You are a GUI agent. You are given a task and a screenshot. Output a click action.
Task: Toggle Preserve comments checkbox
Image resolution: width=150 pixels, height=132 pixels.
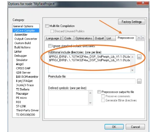[103, 96]
